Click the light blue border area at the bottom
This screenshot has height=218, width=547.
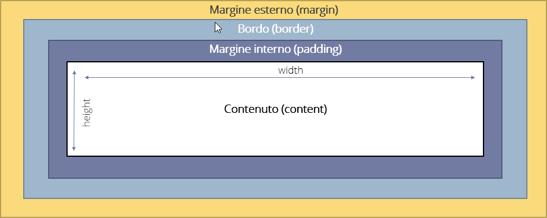coord(275,189)
